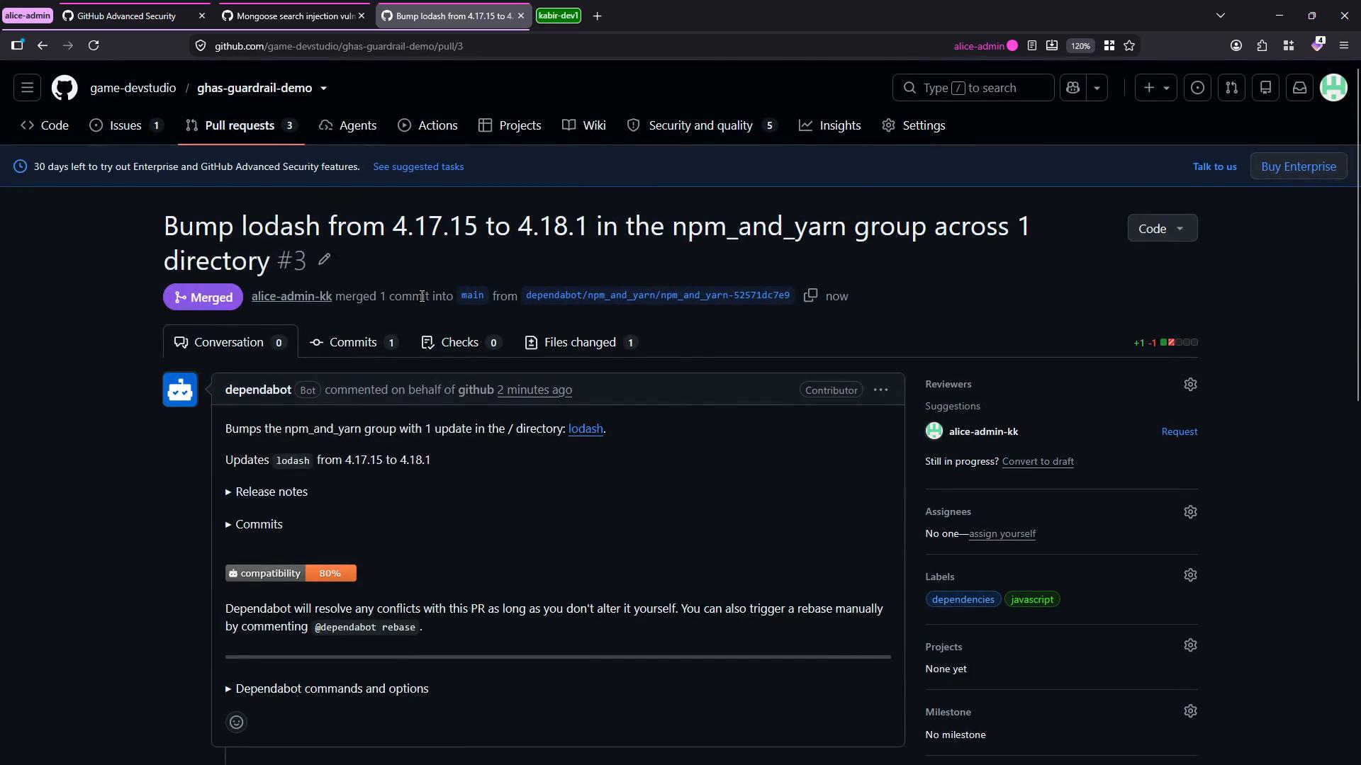Open the comment's three-dot options menu
This screenshot has height=765, width=1361.
(x=880, y=390)
